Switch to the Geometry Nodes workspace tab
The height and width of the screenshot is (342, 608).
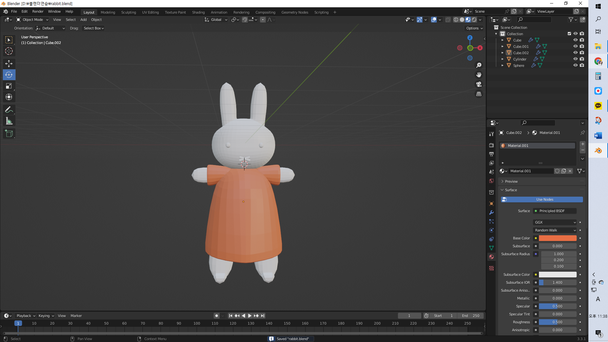[295, 12]
